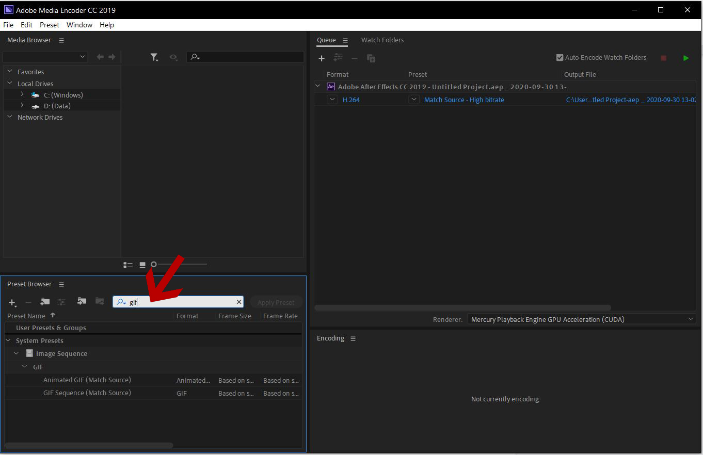Click the Adobe Media Encoder app icon in title bar
This screenshot has height=455, width=703.
(x=8, y=10)
